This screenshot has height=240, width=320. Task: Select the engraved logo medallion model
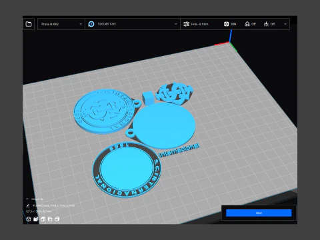105,111
